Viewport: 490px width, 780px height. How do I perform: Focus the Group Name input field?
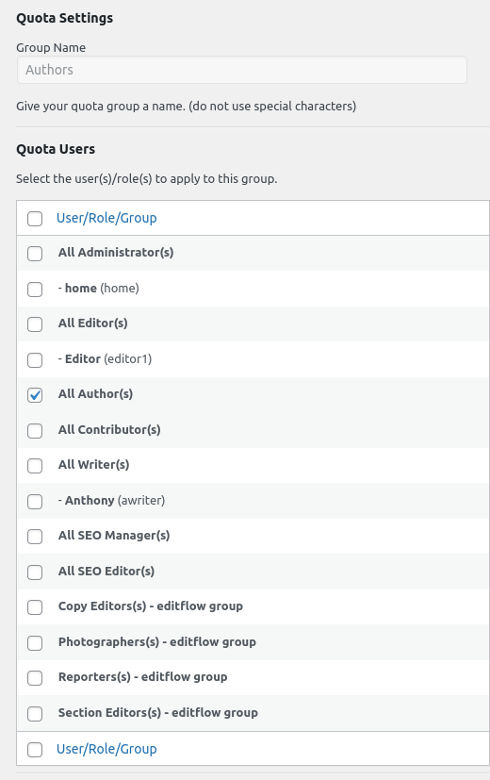tap(242, 70)
